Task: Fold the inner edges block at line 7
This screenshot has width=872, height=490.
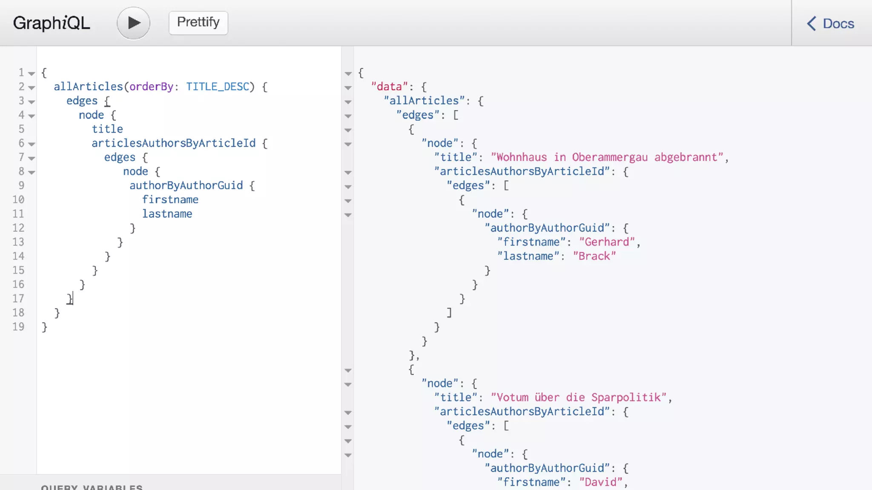Action: 32,158
